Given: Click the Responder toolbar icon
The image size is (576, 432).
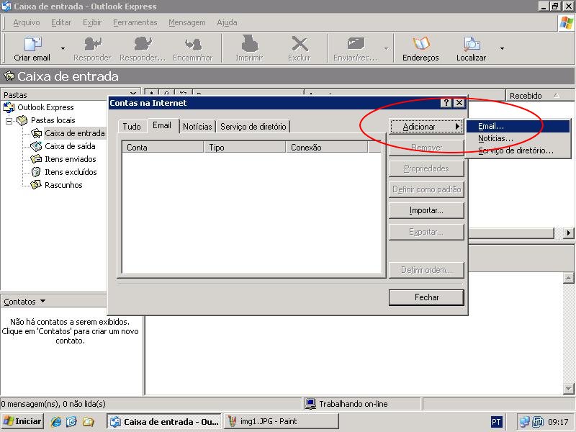Looking at the screenshot, I should coord(93,44).
